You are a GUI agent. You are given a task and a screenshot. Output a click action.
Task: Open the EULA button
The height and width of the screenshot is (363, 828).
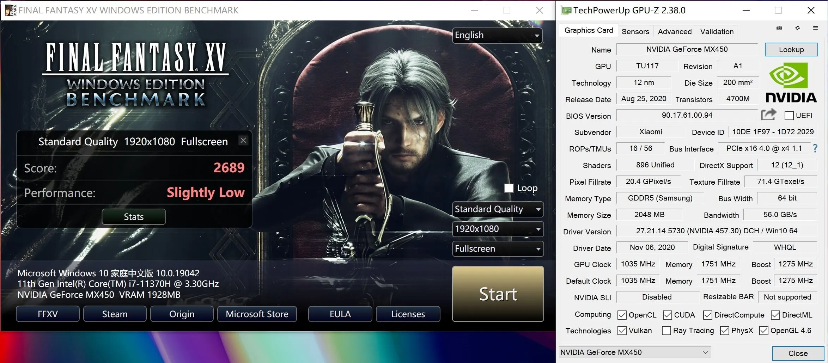tap(340, 314)
